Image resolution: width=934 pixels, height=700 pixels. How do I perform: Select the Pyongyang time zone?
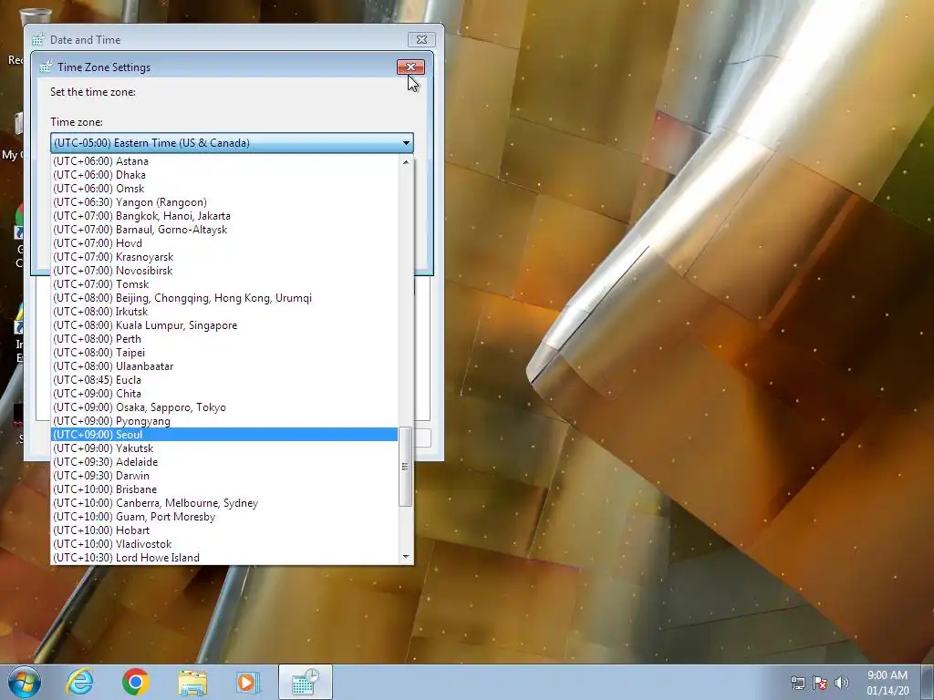pyautogui.click(x=224, y=421)
